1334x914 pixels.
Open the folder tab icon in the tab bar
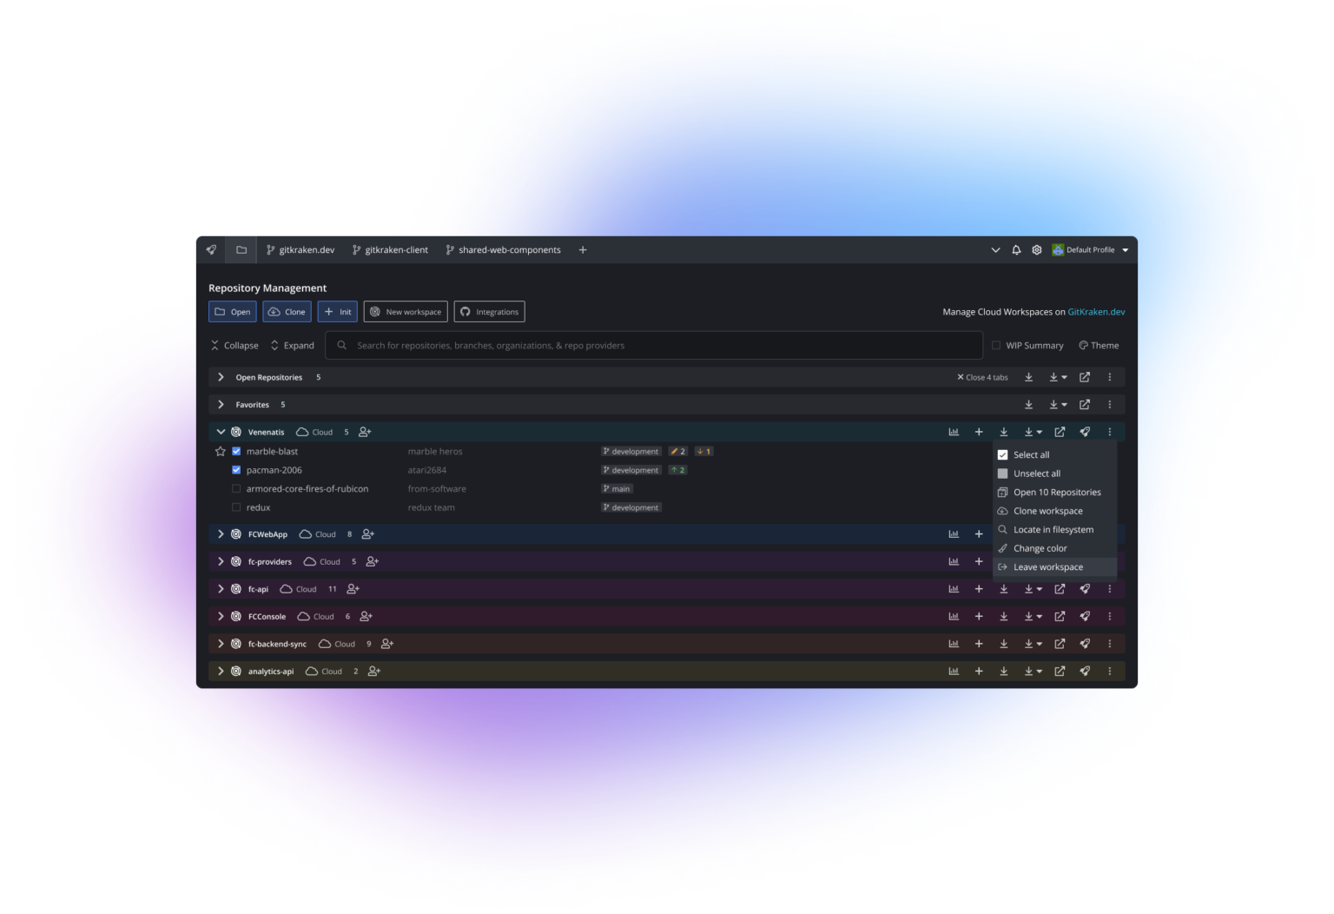pyautogui.click(x=241, y=250)
